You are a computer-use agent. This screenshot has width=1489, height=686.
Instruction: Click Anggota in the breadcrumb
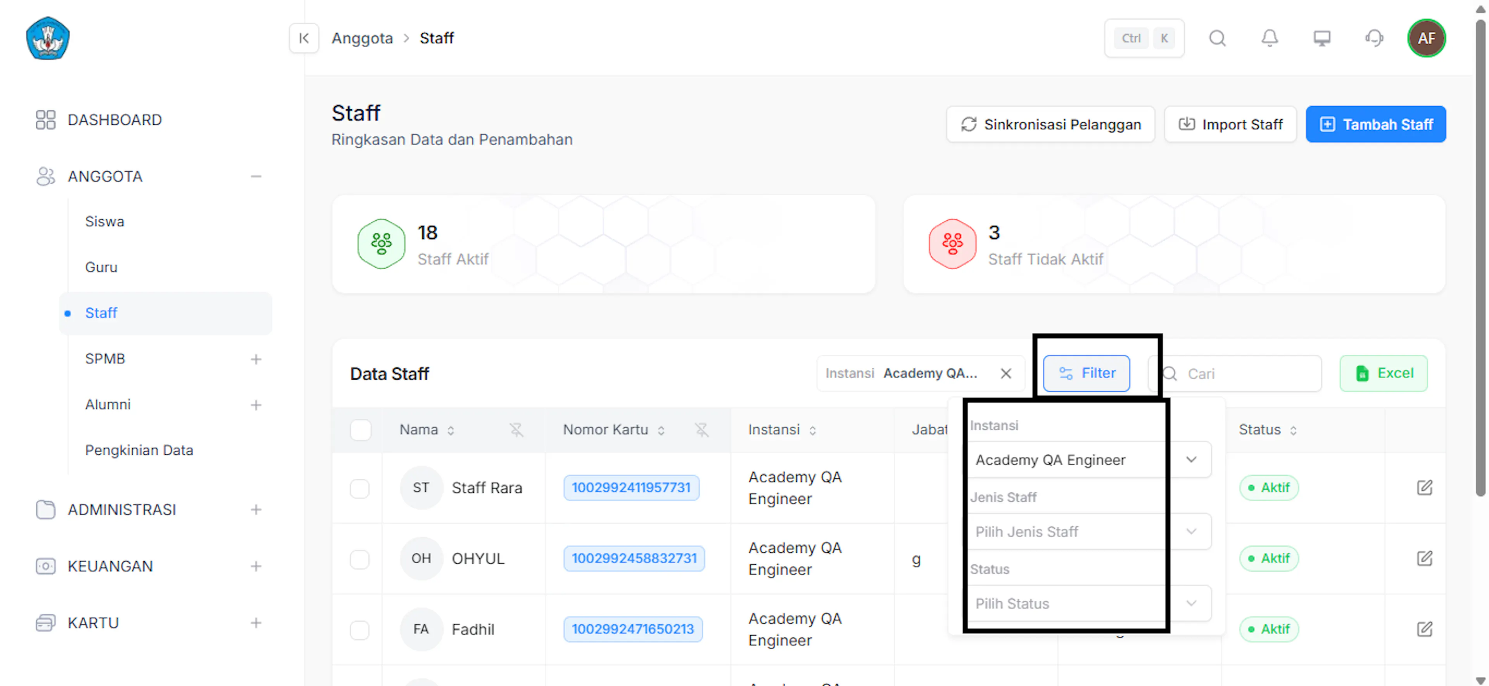point(362,38)
